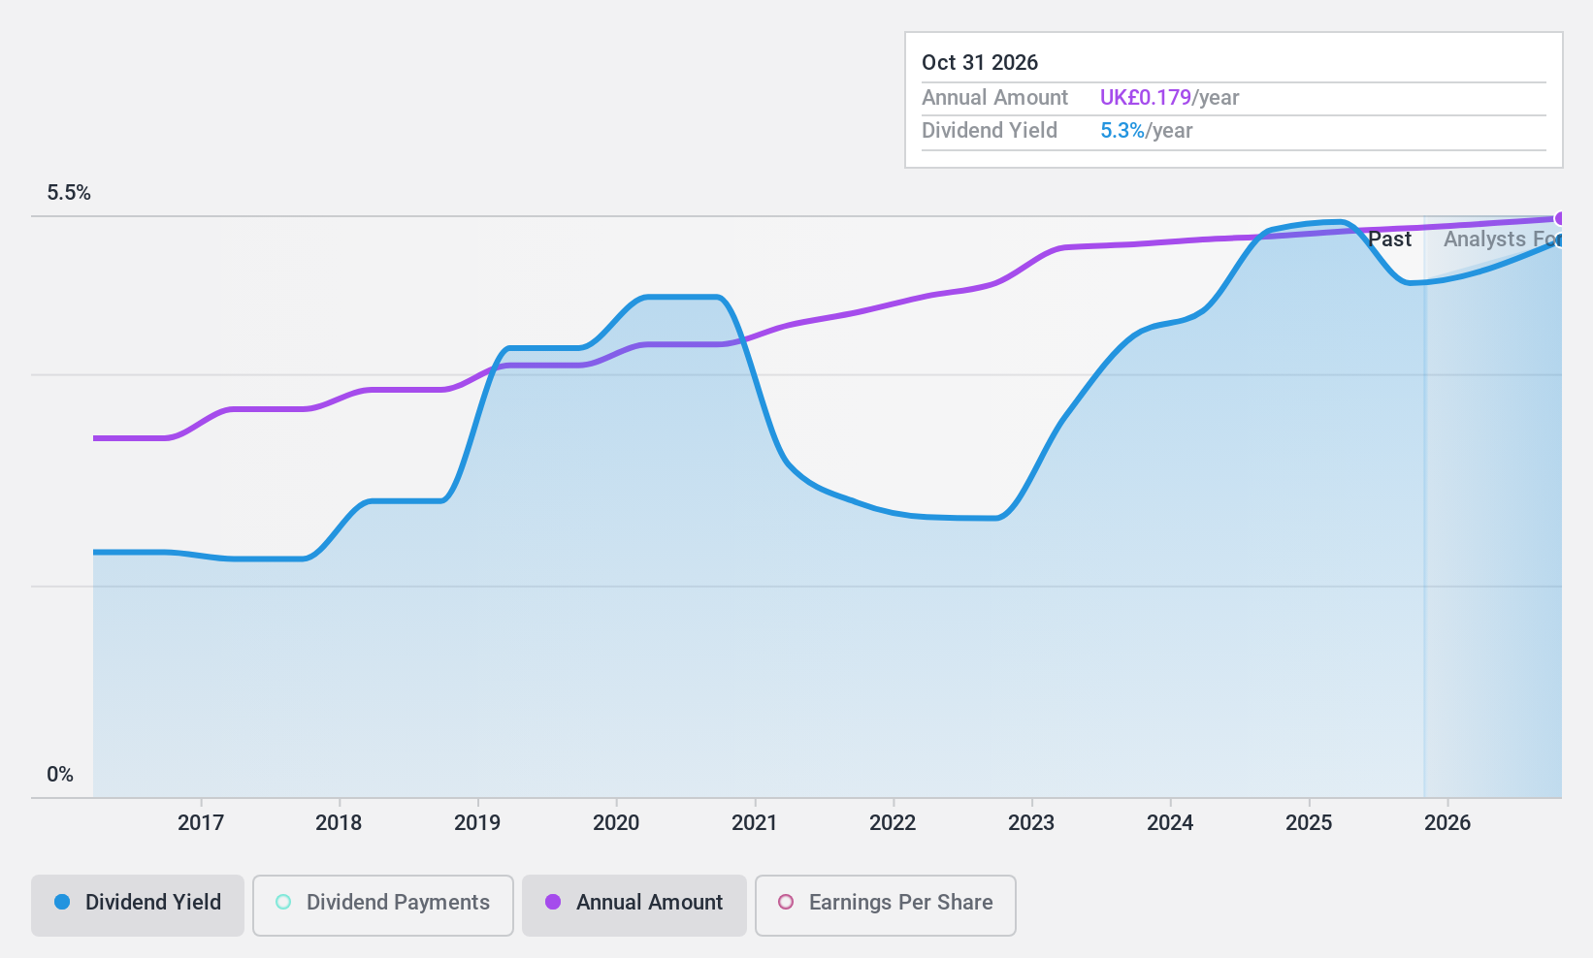Click the Dividend Payments hollow circle icon
The height and width of the screenshot is (958, 1593).
[282, 902]
